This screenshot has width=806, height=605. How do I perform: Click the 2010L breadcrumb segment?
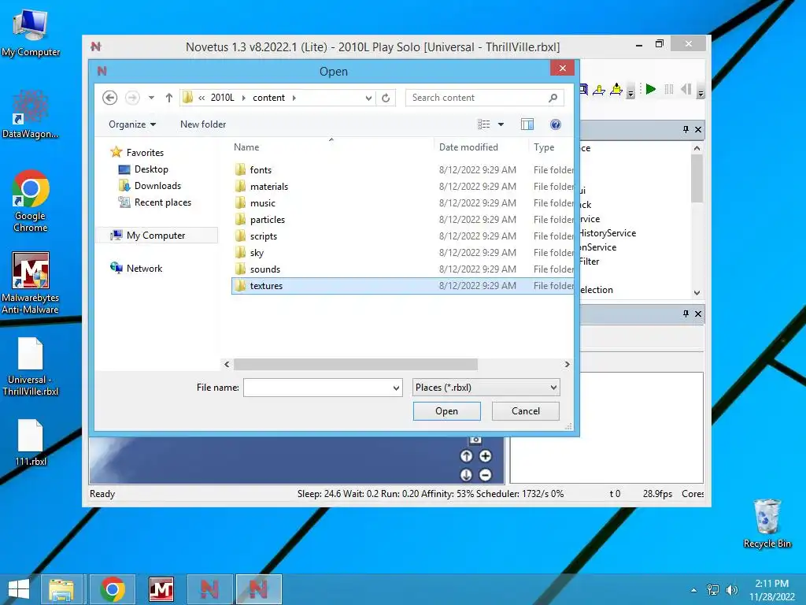pos(222,98)
